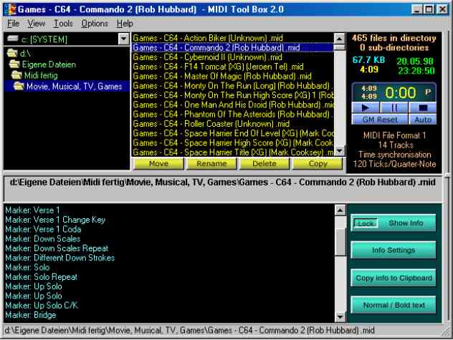Screen dimensions: 453x340
Task: Click the c: [SYSTEM] drive icon
Action: 13,39
